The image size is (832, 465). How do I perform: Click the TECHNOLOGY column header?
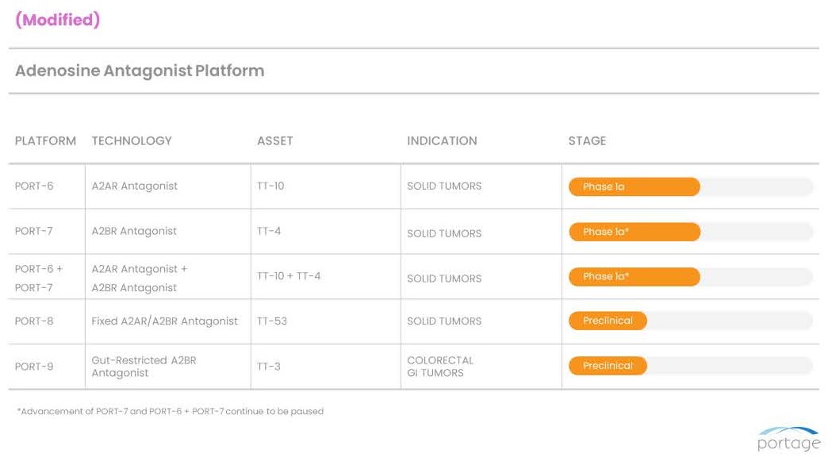132,141
